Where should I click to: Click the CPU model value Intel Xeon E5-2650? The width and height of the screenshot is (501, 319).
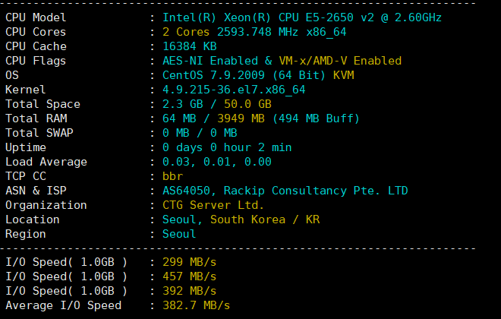pyautogui.click(x=302, y=17)
